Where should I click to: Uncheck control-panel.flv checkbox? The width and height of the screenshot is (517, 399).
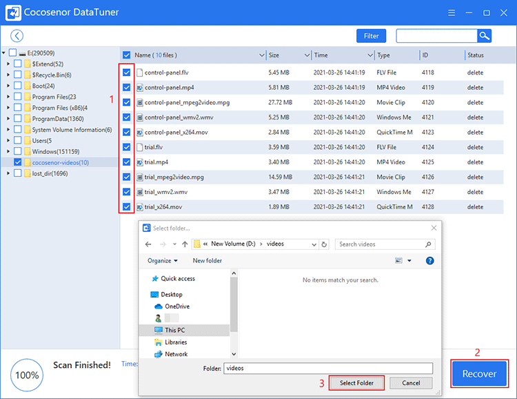127,72
